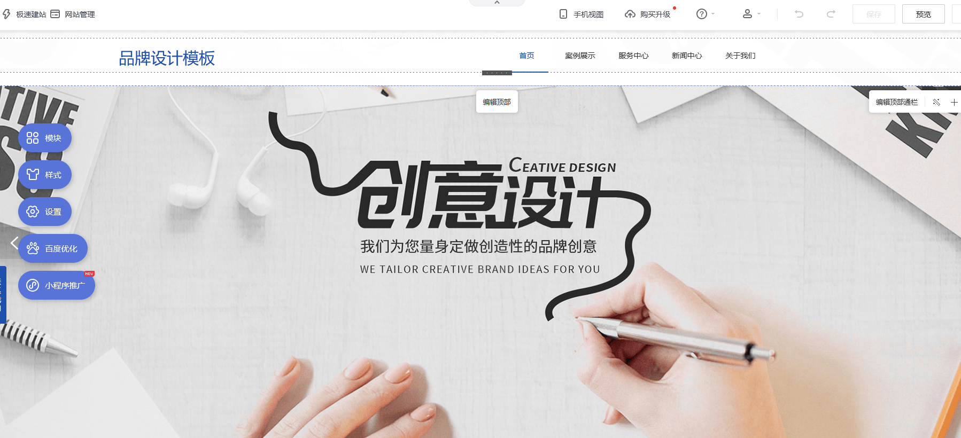Image resolution: width=961 pixels, height=438 pixels.
Task: Undo the last edit
Action: (x=799, y=14)
